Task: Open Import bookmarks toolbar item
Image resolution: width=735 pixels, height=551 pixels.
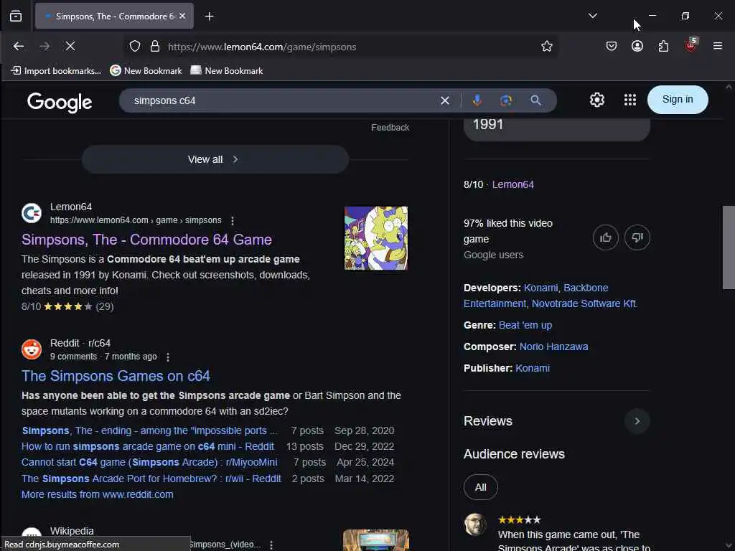Action: point(56,71)
